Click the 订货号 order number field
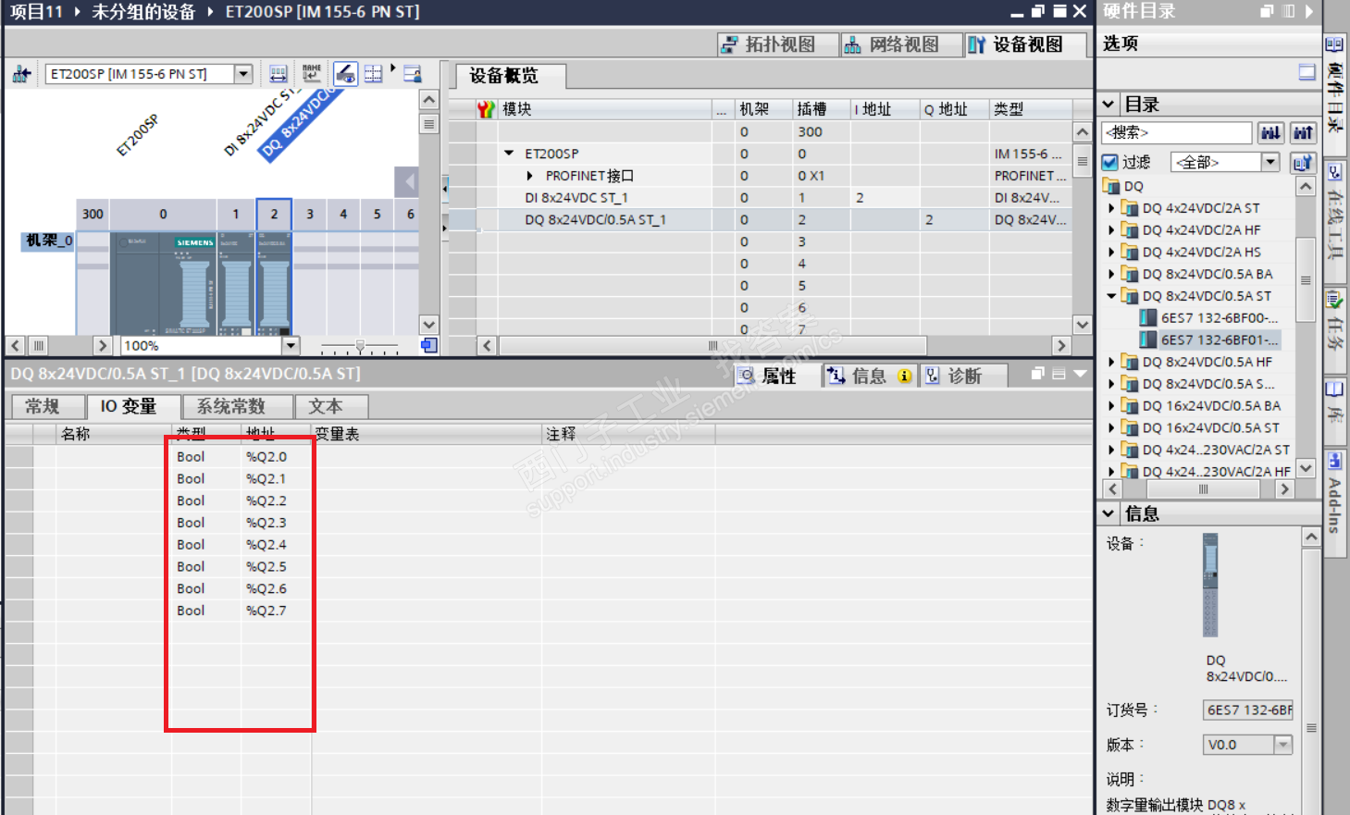 click(x=1248, y=710)
